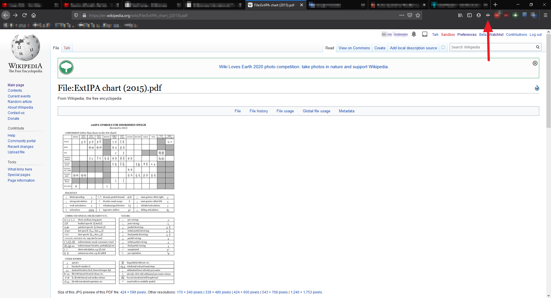Open the Firefox Account icon in the toolbar
The width and height of the screenshot is (551, 298).
(478, 15)
